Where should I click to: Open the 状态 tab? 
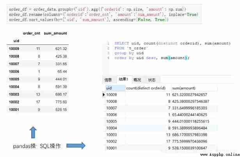[x=152, y=80]
